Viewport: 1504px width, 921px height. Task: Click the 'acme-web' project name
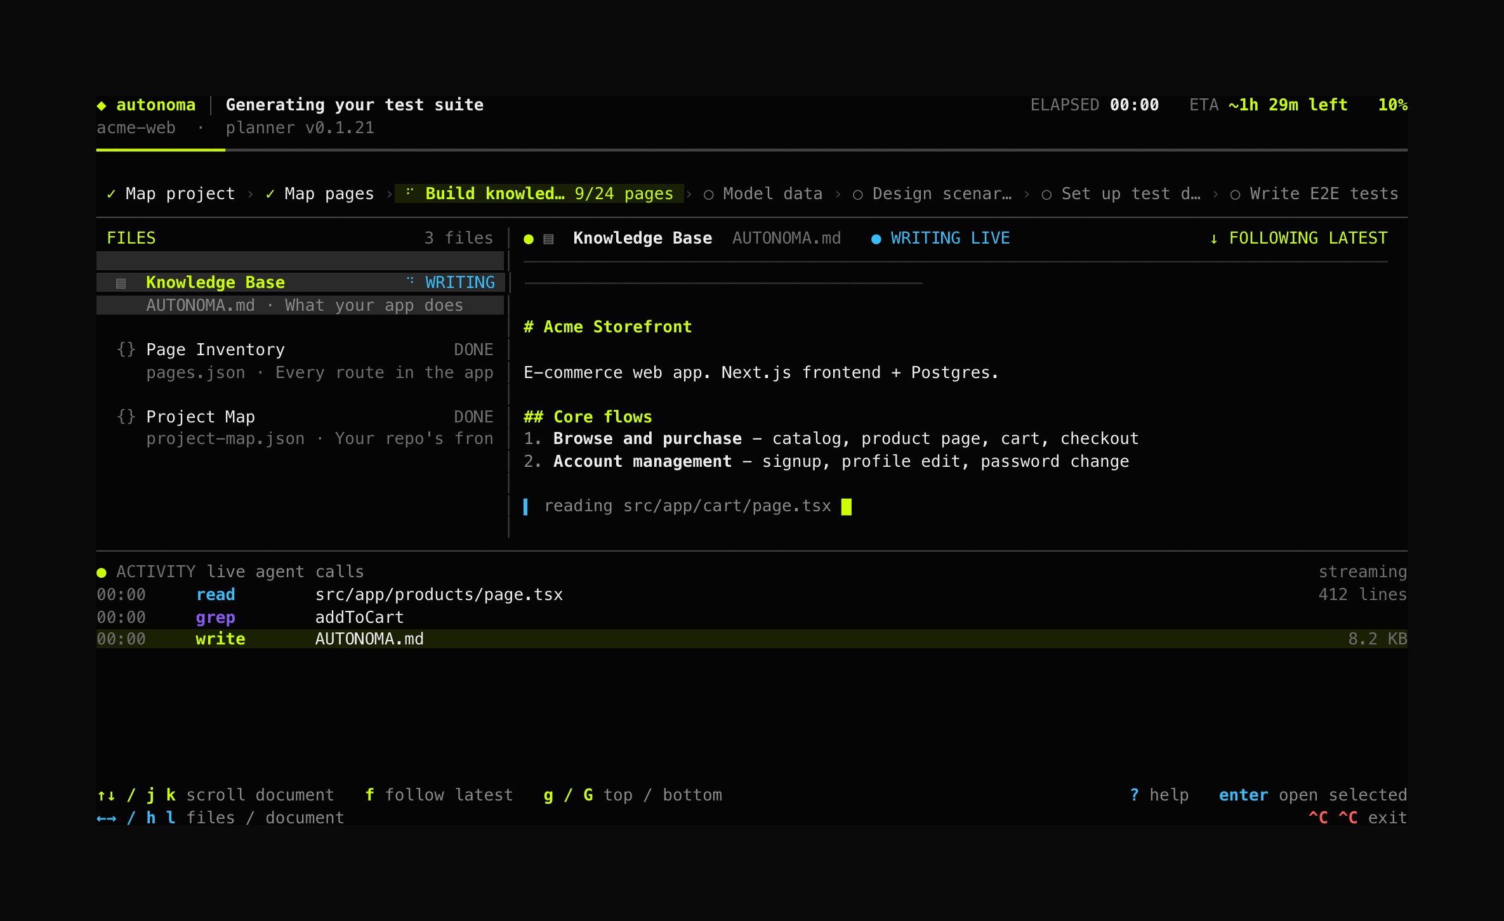136,128
